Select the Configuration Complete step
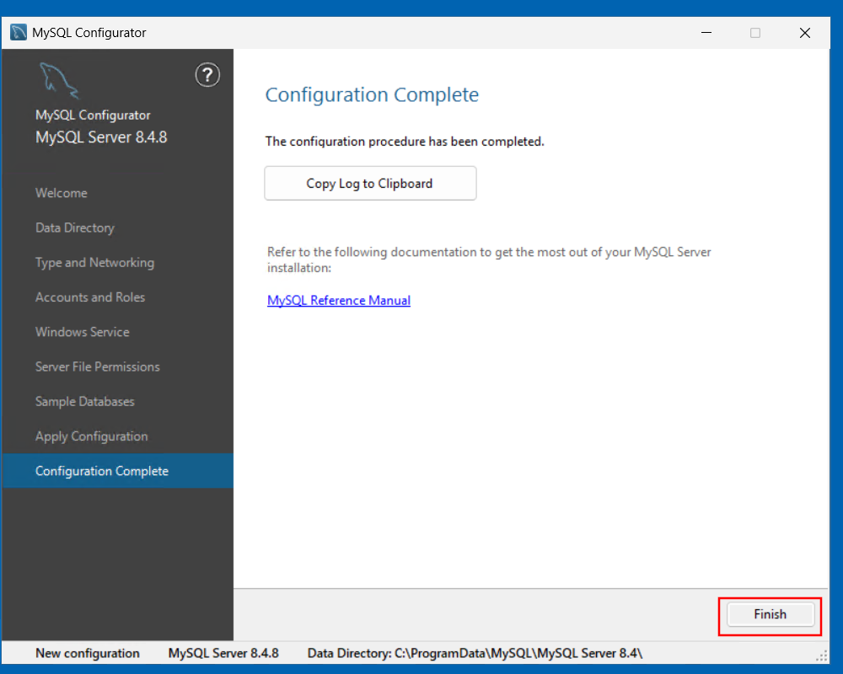Image resolution: width=843 pixels, height=674 pixels. click(118, 471)
